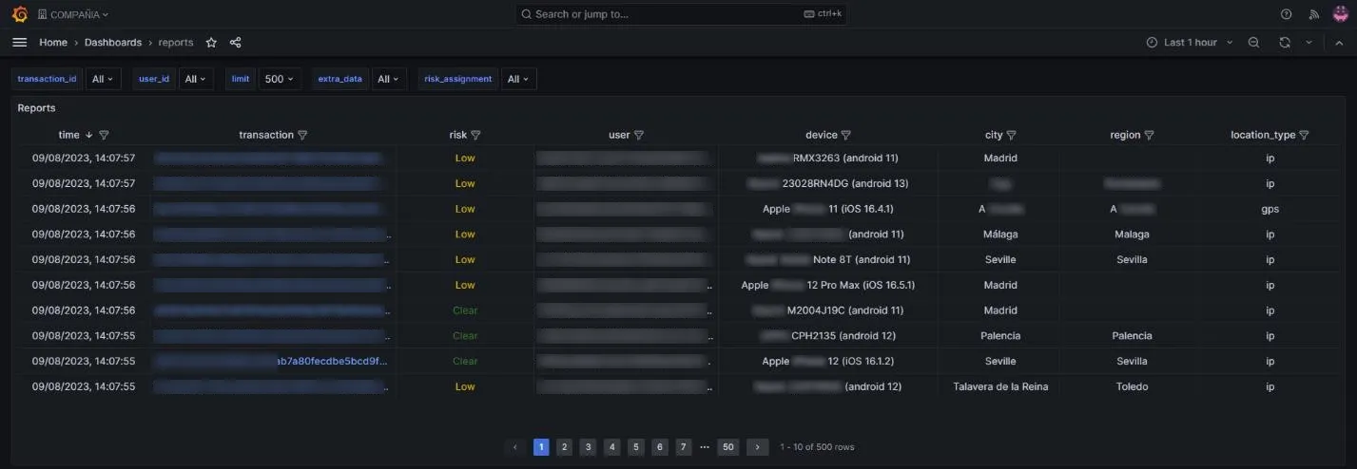The image size is (1357, 469).
Task: Go to page 4 of results
Action: pyautogui.click(x=612, y=446)
